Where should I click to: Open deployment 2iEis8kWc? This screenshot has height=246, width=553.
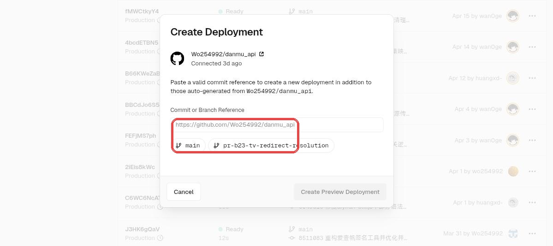[140, 167]
